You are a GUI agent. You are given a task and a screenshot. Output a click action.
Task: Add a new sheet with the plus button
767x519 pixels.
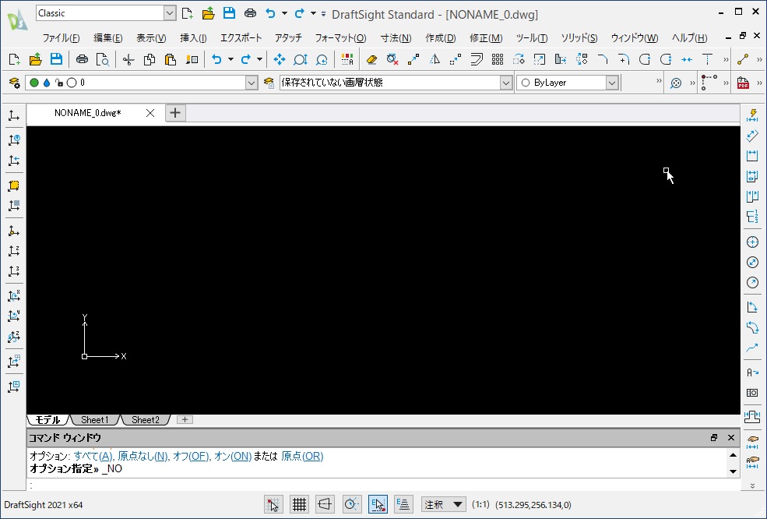(185, 419)
